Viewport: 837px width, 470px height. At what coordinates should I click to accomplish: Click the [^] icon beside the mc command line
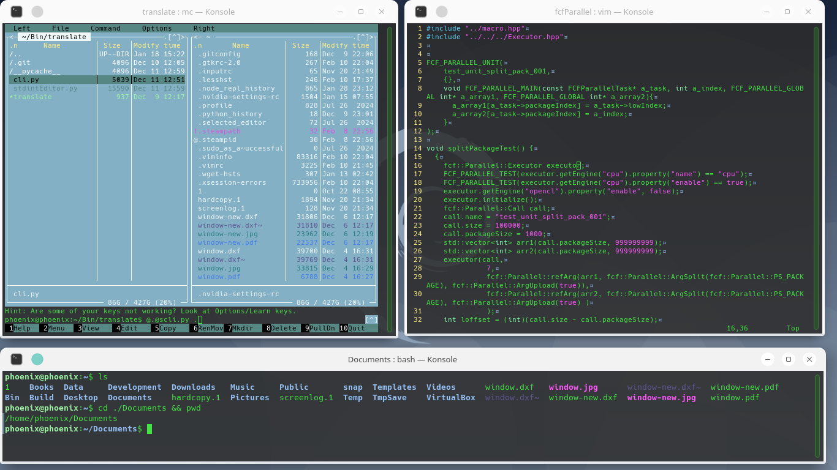pyautogui.click(x=370, y=319)
